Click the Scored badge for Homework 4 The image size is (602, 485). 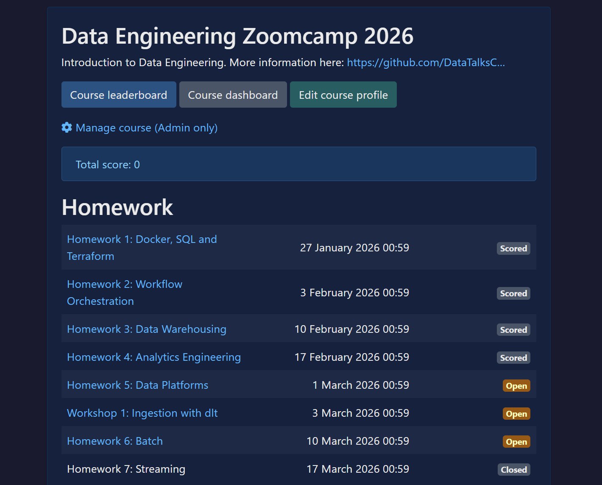[x=513, y=357]
